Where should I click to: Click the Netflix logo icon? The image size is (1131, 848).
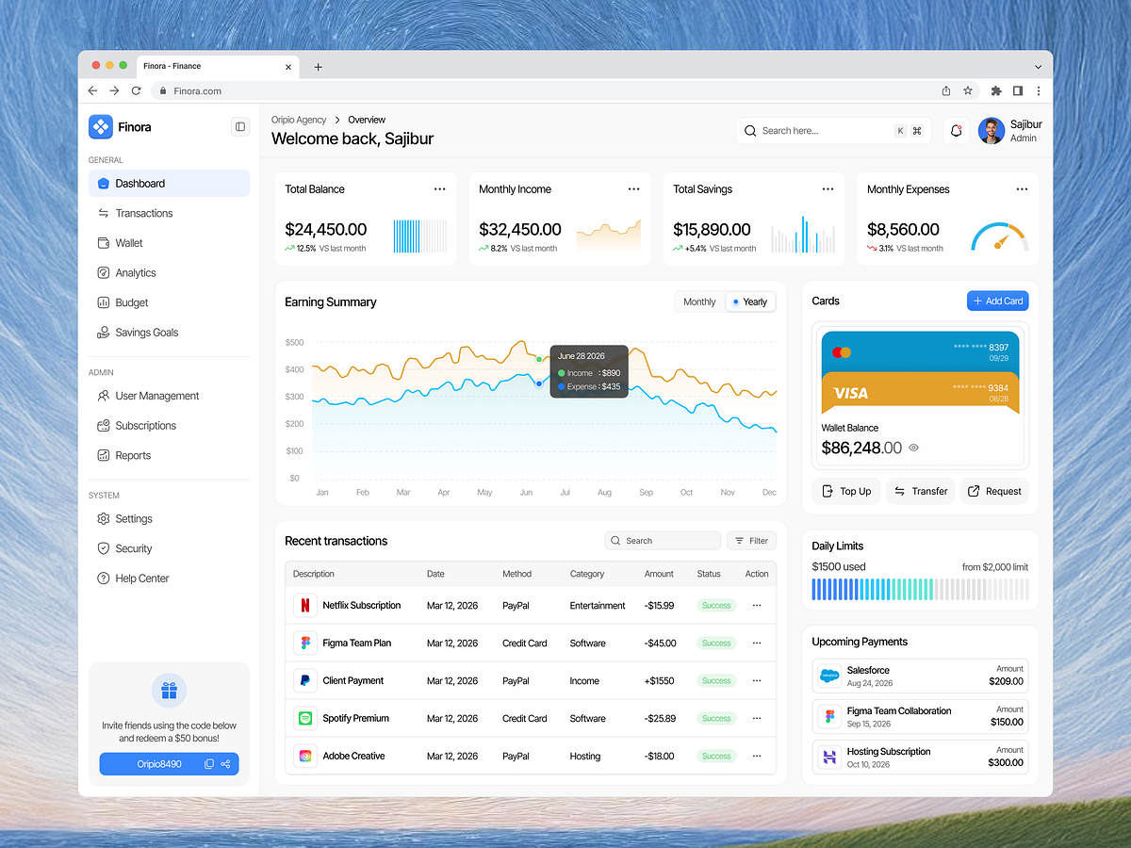[x=304, y=605]
